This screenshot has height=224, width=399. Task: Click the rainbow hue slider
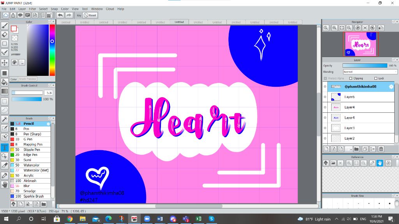point(52,50)
